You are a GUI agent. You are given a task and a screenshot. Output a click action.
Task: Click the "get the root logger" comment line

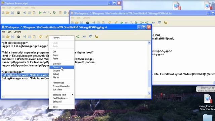click(x=15, y=43)
